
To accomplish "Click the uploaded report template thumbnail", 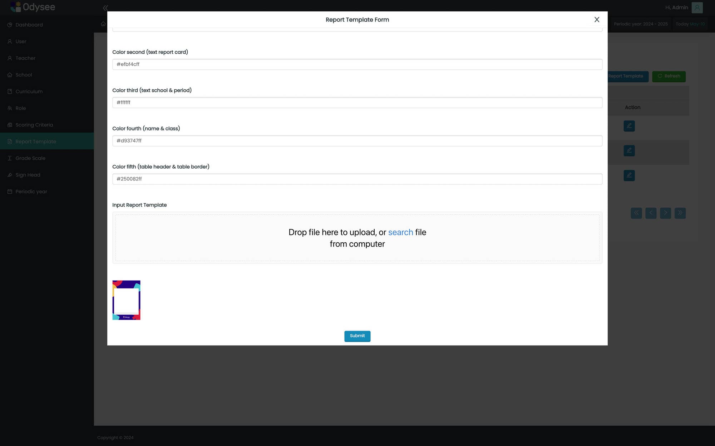I will click(126, 300).
